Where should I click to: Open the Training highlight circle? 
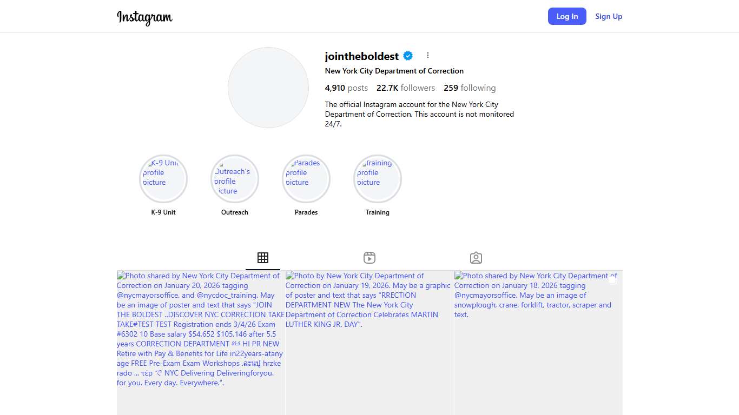click(378, 179)
